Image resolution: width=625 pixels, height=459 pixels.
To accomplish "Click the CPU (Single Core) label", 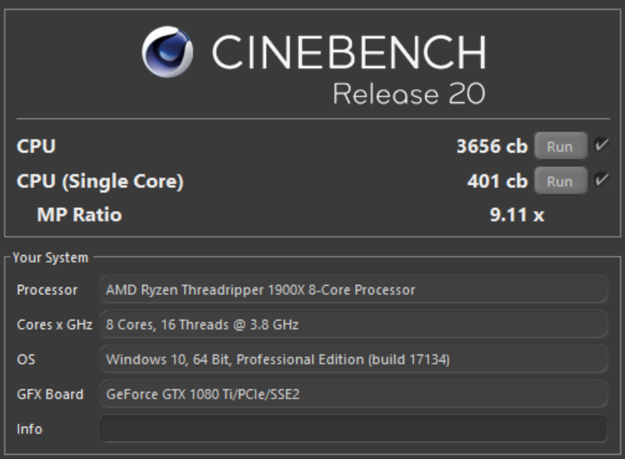I will (x=99, y=181).
